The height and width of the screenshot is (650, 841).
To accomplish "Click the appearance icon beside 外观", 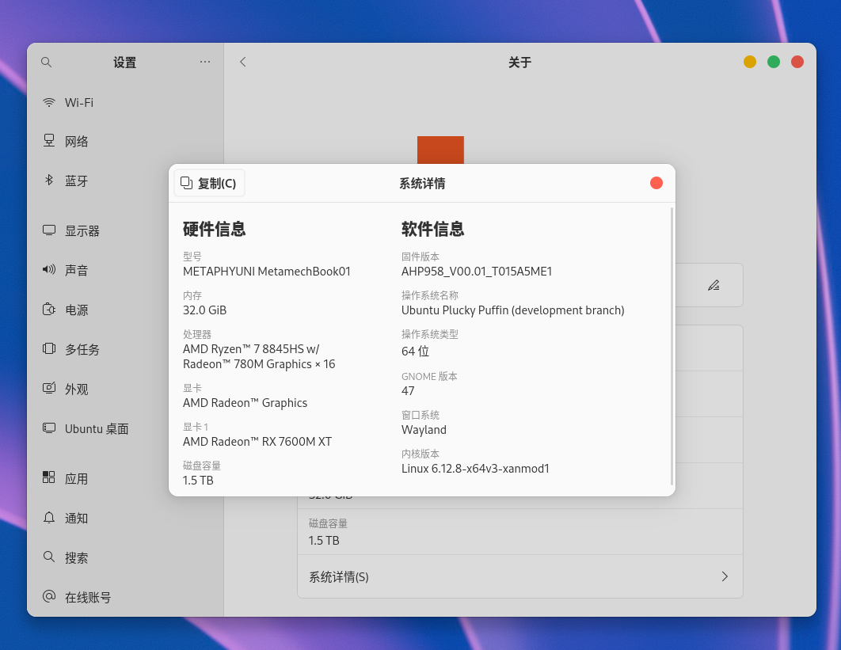I will (x=49, y=388).
